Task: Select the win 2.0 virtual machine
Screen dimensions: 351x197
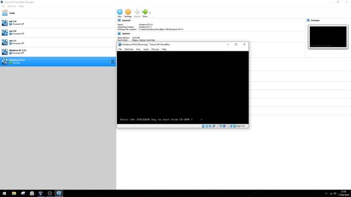Action: [x=58, y=32]
